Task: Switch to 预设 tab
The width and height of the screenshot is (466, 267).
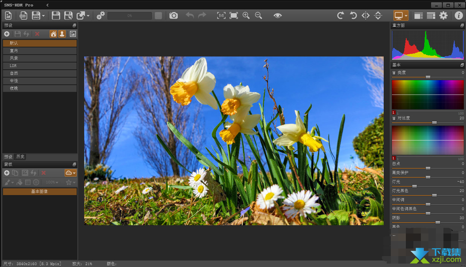Action: point(8,157)
